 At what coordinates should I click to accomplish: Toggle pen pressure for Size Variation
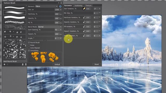[x=84, y=9]
